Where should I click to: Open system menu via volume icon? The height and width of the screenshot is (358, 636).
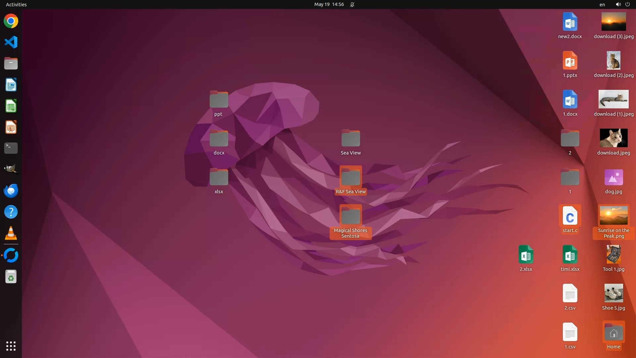tap(618, 4)
